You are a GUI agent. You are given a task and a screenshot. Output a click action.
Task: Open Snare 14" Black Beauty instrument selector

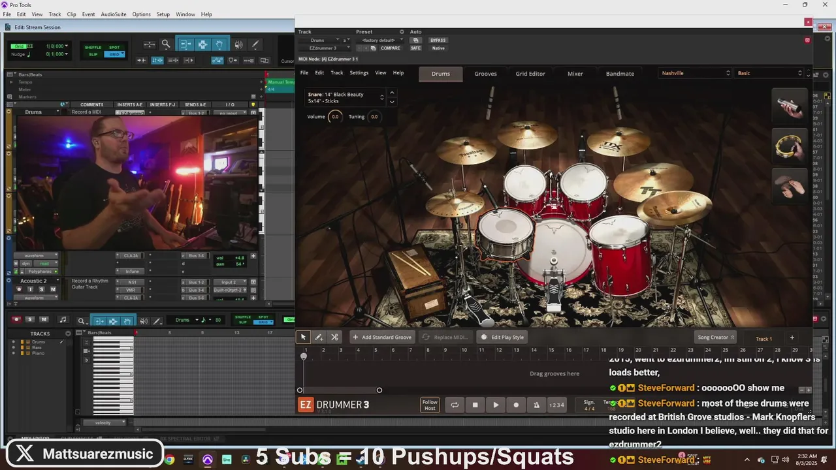point(346,97)
